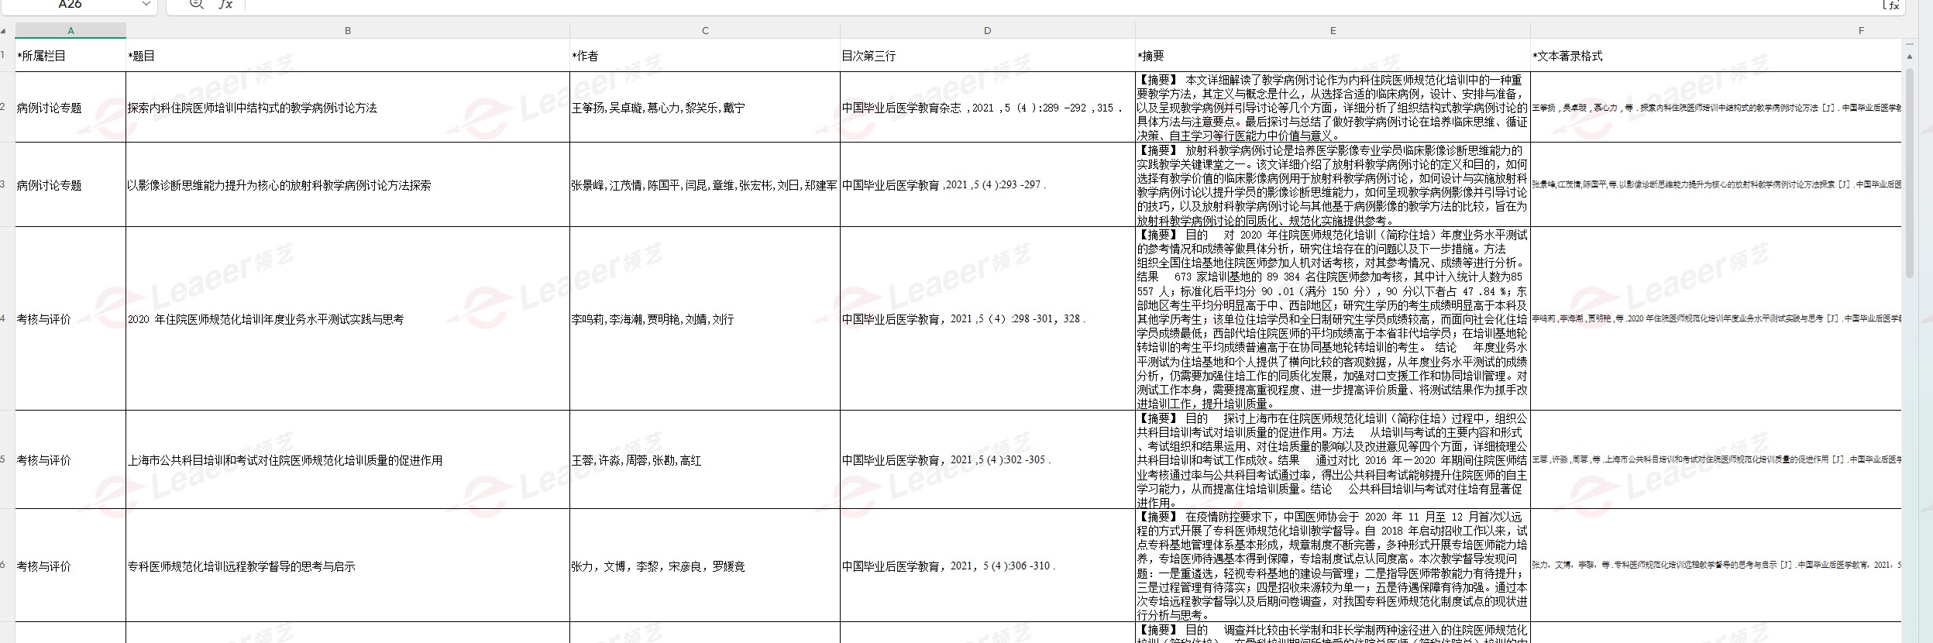Open the Name Box dropdown arrow
This screenshot has width=1933, height=643.
[x=146, y=5]
